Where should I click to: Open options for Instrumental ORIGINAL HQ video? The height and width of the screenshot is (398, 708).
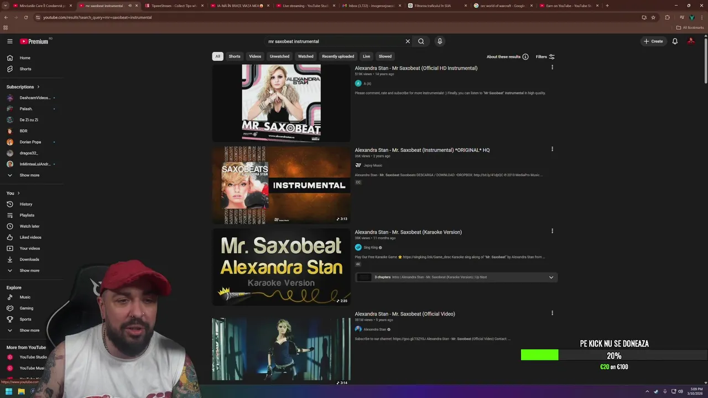[552, 149]
